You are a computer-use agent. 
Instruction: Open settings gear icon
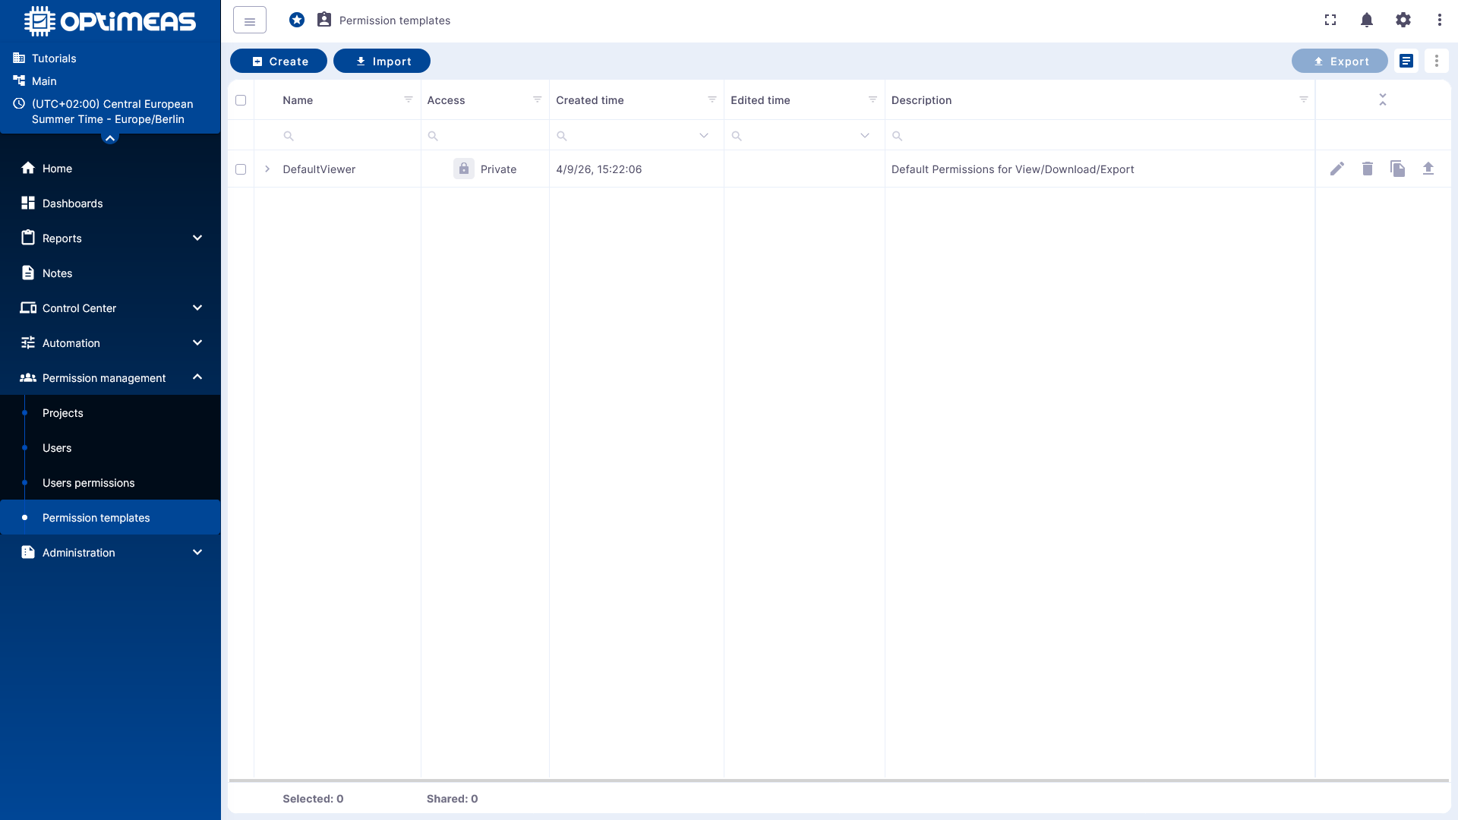[1403, 20]
